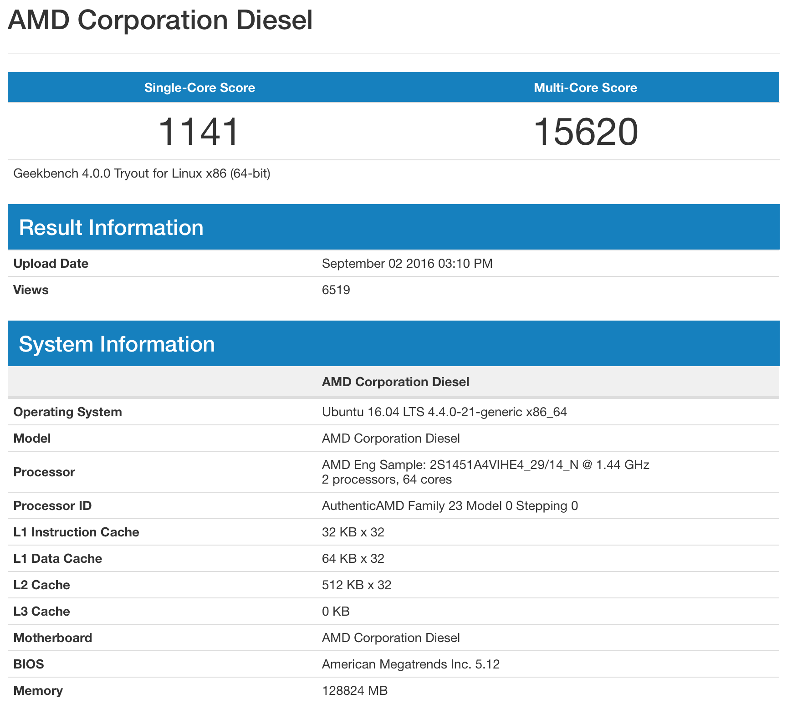Image resolution: width=787 pixels, height=704 pixels.
Task: Click the L3 Cache label
Action: click(42, 612)
